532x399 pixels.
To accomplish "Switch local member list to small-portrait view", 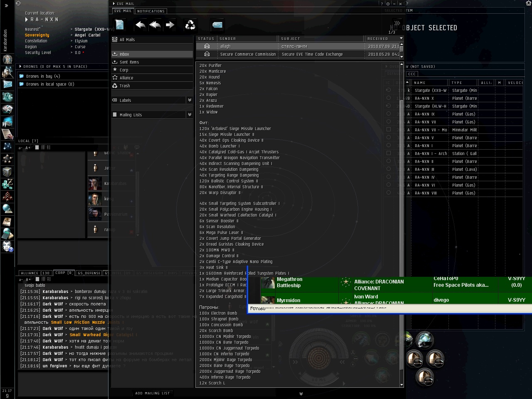I will coord(43,147).
